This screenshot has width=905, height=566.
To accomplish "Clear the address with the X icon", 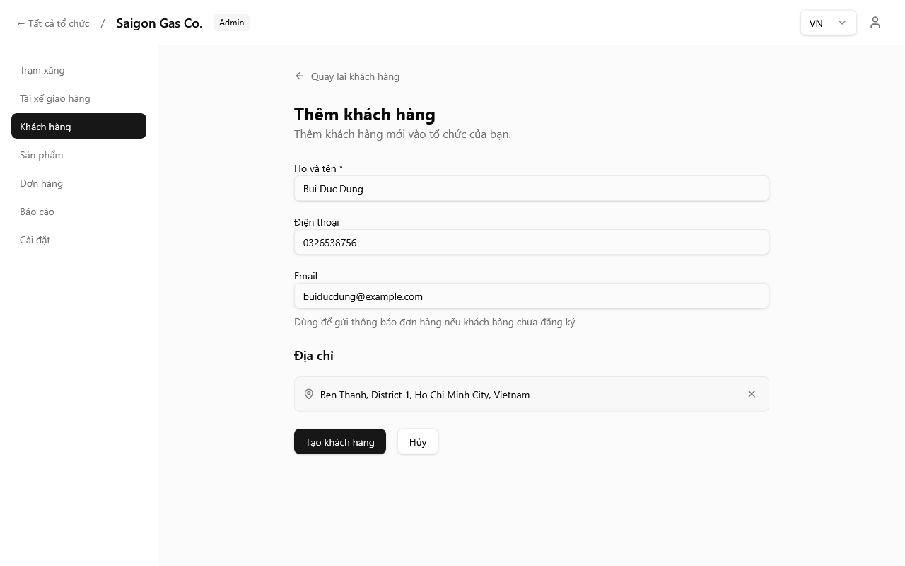I will click(x=752, y=394).
